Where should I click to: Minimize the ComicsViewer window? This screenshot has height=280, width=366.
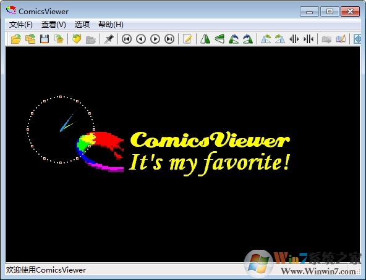point(309,12)
